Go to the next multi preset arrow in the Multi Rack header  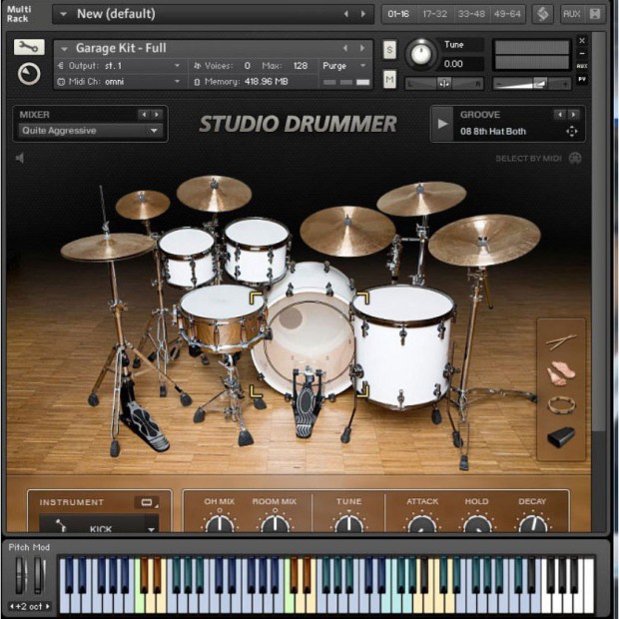point(362,14)
